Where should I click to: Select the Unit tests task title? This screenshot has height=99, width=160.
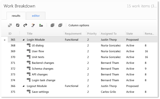coord(38,57)
